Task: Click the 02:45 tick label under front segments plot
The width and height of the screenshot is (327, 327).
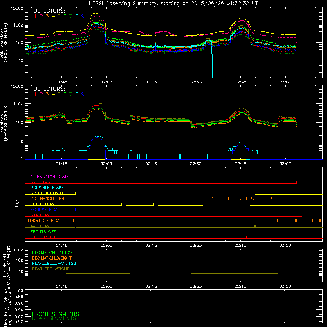Action: [x=240, y=82]
